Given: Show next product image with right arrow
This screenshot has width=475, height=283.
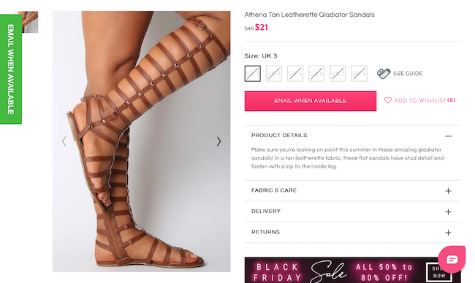Looking at the screenshot, I should [x=218, y=141].
